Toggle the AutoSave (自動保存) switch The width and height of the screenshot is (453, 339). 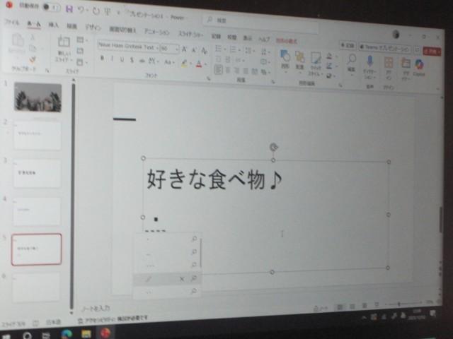pos(48,7)
